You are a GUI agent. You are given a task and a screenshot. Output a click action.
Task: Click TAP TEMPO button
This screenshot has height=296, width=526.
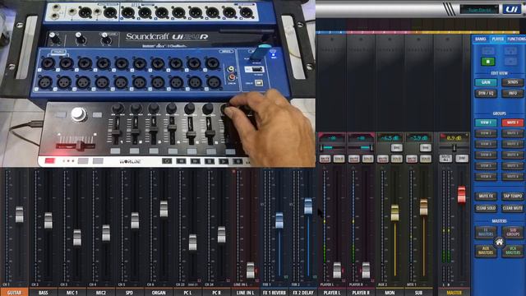[x=513, y=196]
